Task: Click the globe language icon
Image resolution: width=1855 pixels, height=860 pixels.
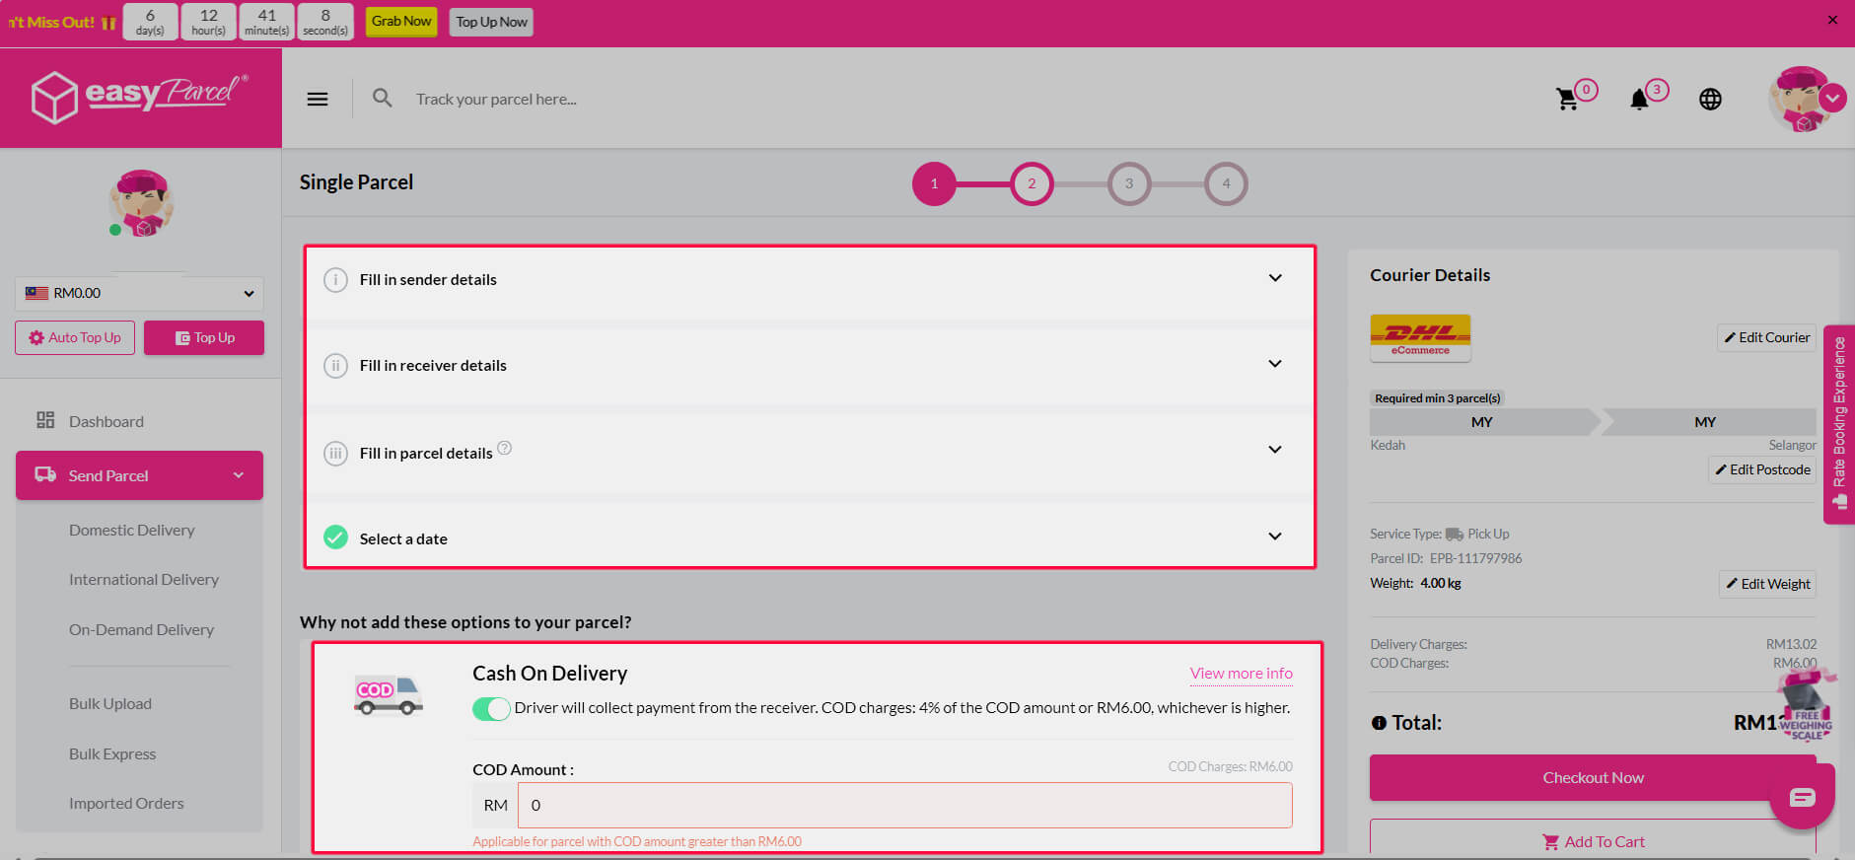Action: [1710, 99]
